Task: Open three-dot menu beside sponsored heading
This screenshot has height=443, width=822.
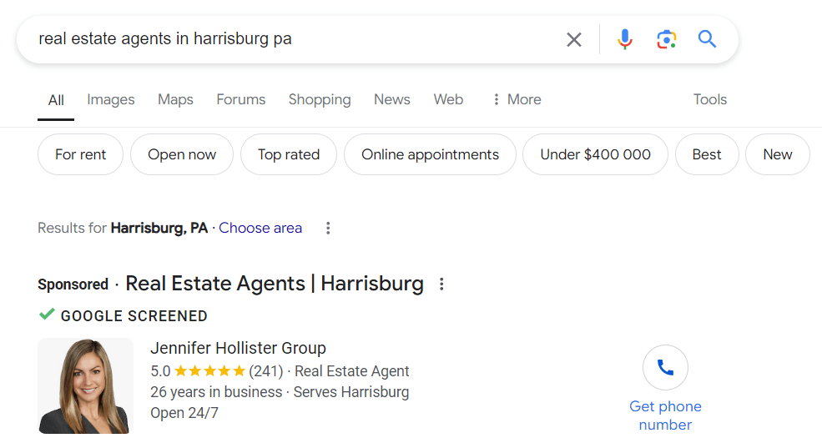Action: (x=441, y=284)
